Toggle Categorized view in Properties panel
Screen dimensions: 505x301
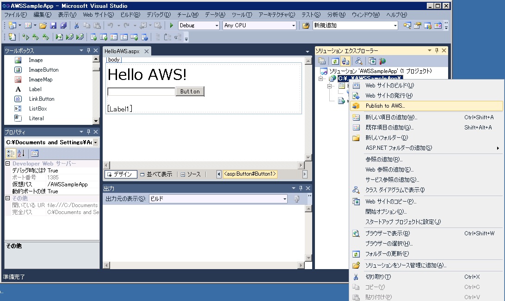pyautogui.click(x=11, y=154)
